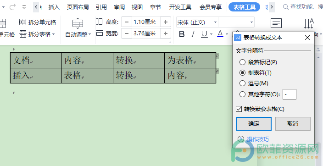The width and height of the screenshot is (323, 166).
Task: Click table cell containing 文档
Action: tap(36, 60)
